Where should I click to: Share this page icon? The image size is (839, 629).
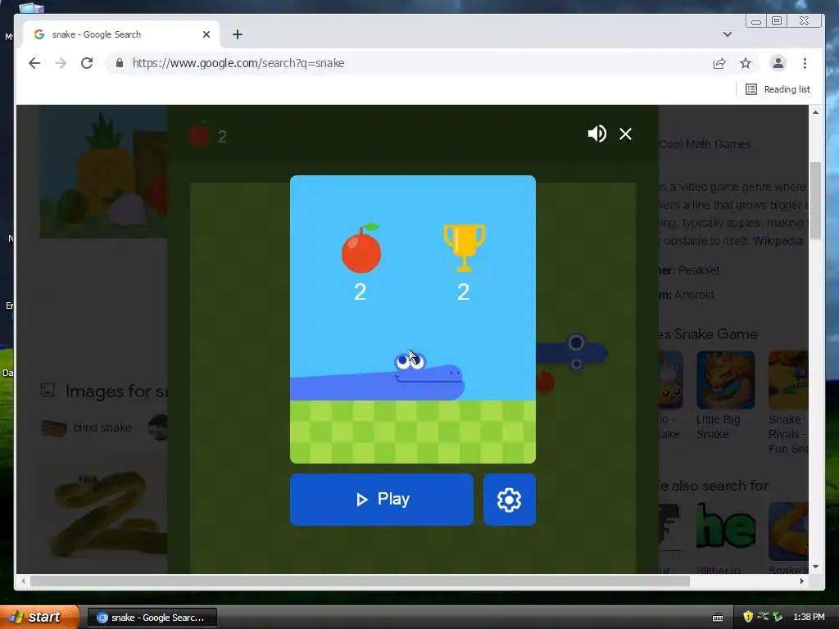point(719,63)
